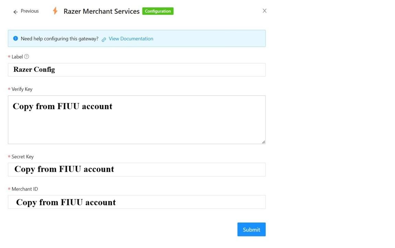Click the Label help question mark icon

coord(26,57)
